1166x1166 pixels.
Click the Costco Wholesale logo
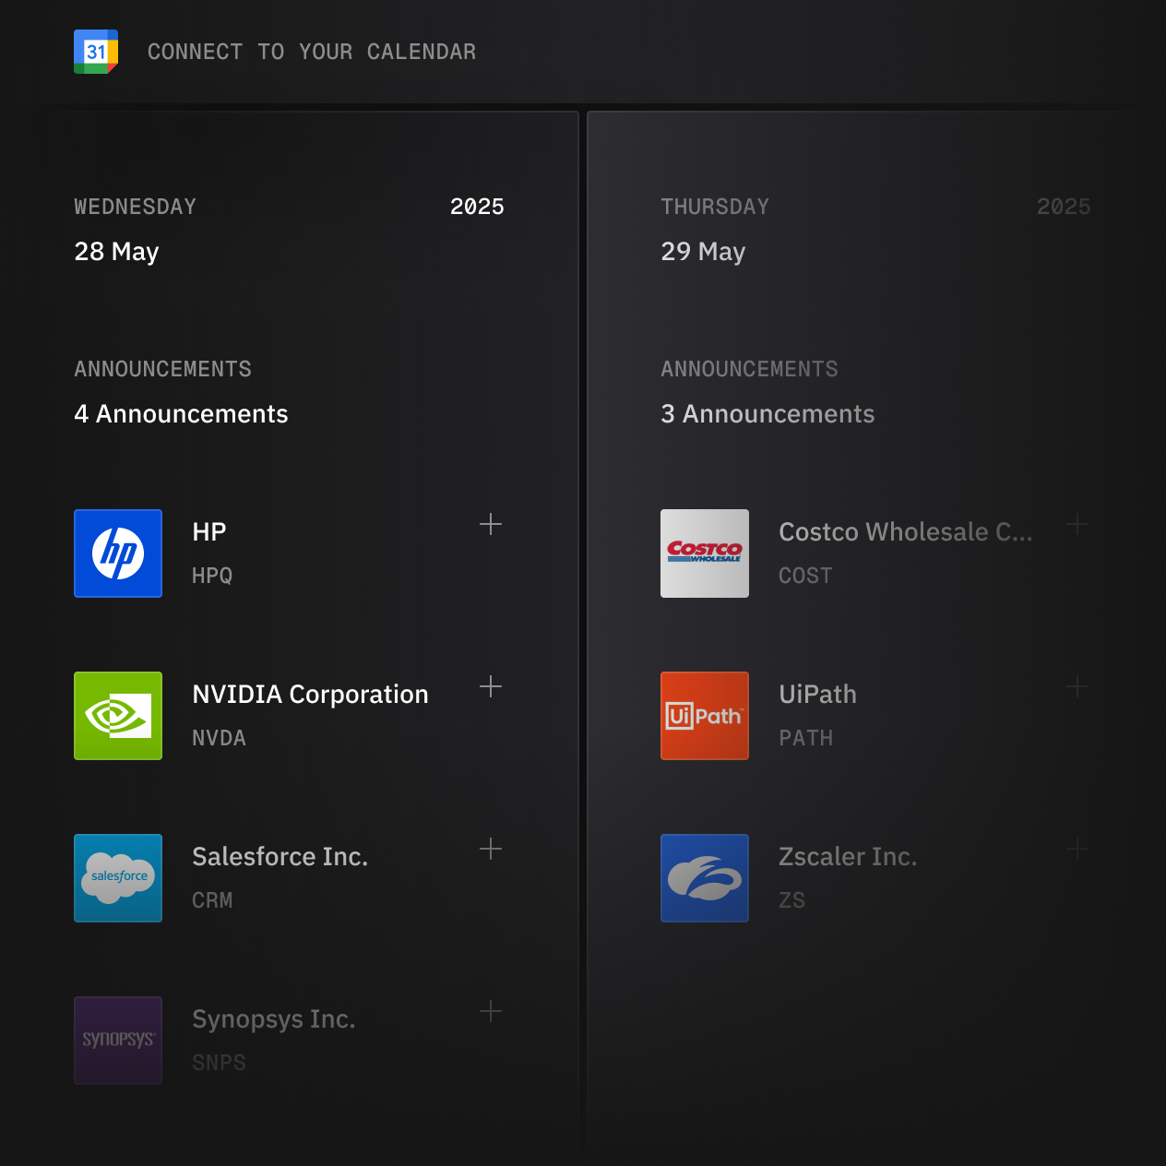[x=705, y=553]
